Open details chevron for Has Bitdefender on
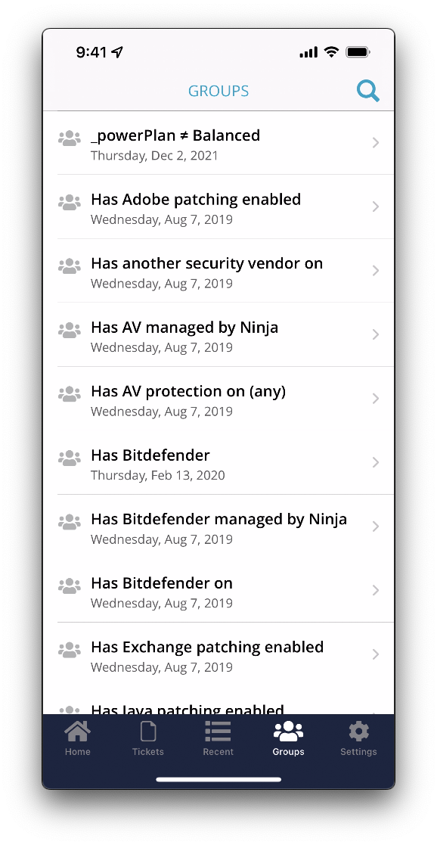Screen dimensions: 437x845 [x=376, y=589]
